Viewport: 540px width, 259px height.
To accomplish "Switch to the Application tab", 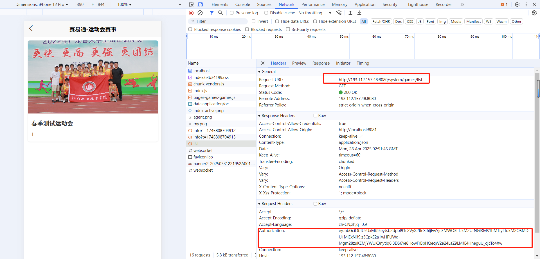I will 365,4.
